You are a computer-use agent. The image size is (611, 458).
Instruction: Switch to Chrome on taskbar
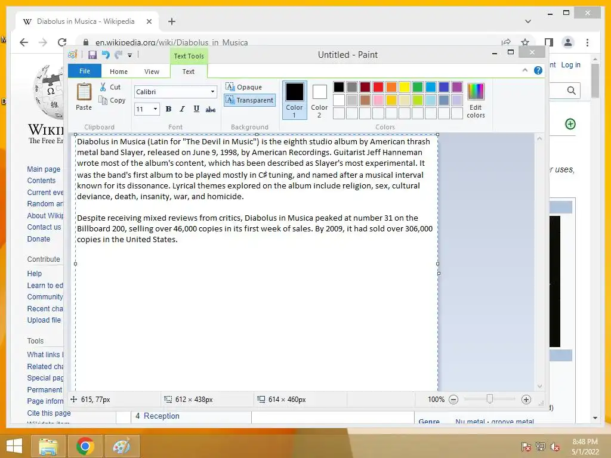click(85, 446)
